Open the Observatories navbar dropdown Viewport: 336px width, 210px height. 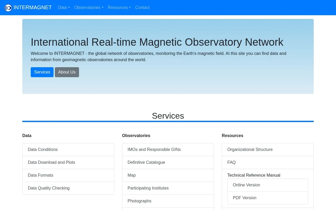click(89, 8)
